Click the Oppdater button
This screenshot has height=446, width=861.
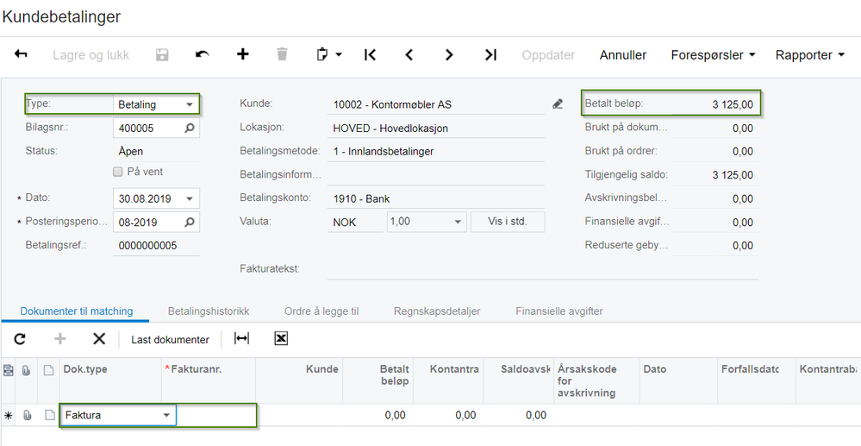[548, 55]
